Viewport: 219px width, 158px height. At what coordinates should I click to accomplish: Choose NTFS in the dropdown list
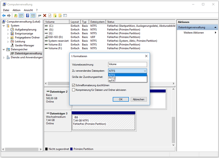tap(127, 75)
